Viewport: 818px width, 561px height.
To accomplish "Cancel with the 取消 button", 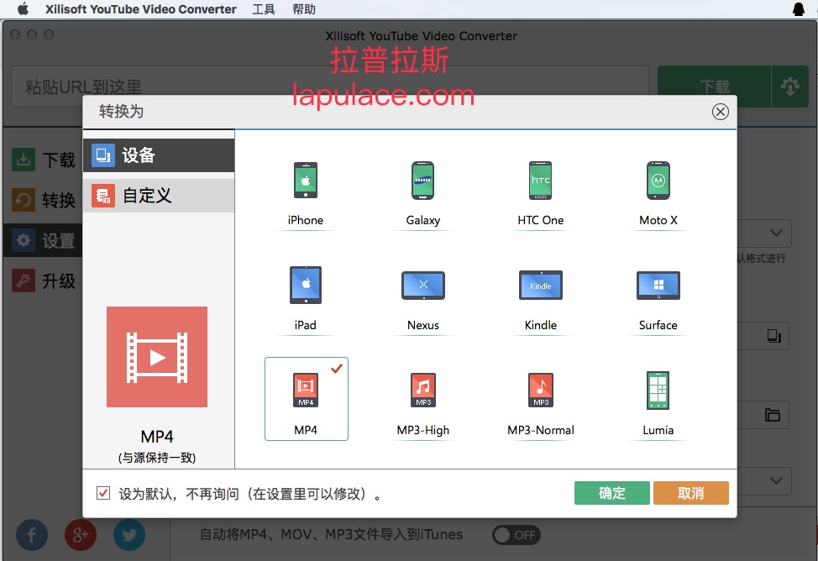I will pos(690,493).
